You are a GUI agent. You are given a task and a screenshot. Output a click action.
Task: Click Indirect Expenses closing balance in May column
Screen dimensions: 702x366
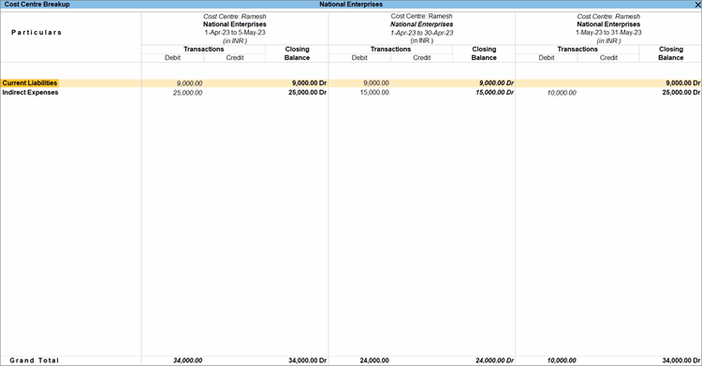(x=681, y=93)
